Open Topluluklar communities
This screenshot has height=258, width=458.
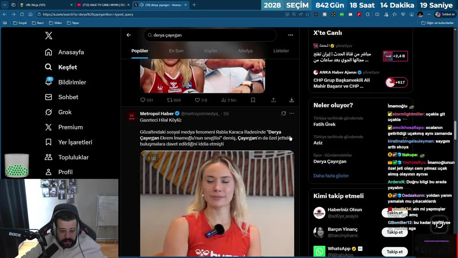[x=67, y=157]
